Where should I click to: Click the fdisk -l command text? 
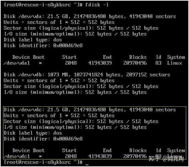(97, 5)
